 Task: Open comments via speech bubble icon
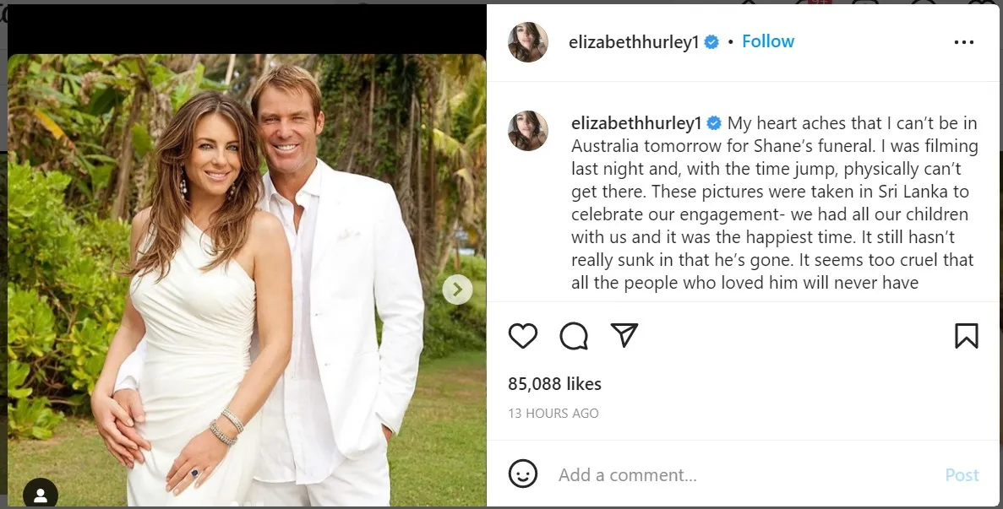(574, 336)
